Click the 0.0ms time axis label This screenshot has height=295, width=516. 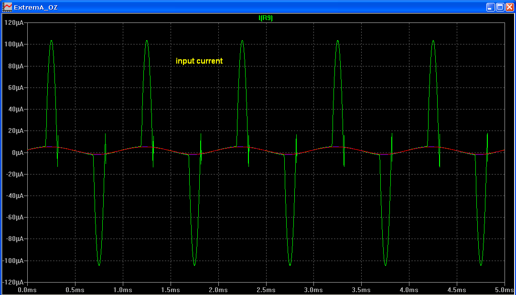point(28,290)
